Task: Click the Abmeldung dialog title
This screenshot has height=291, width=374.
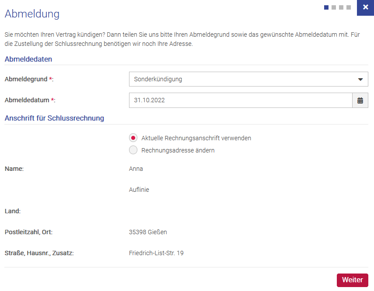Action: click(x=32, y=14)
